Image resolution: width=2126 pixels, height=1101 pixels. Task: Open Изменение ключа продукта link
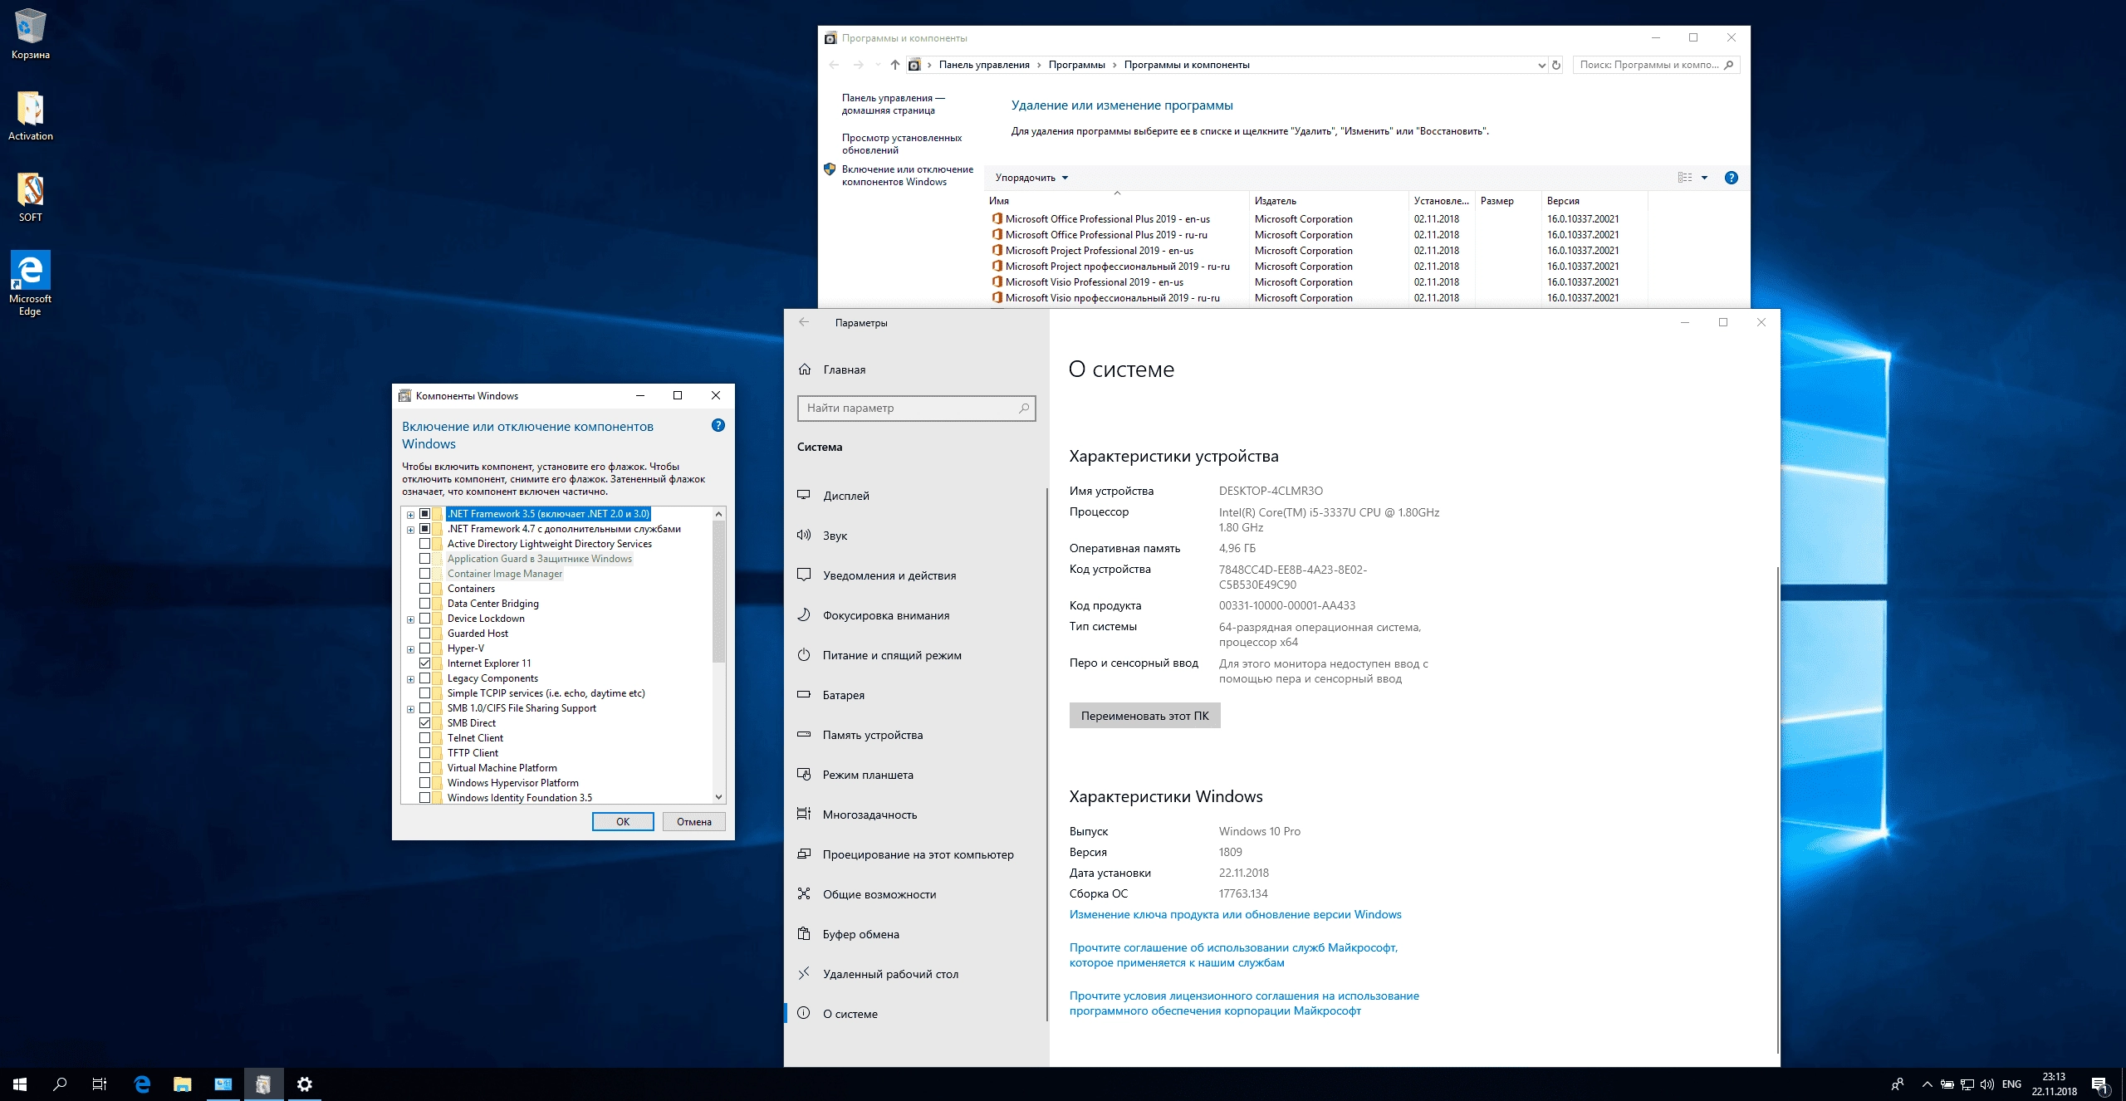(x=1235, y=914)
